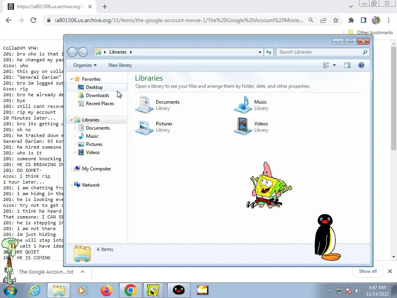Click Explorer forward navigation button

[x=83, y=52]
